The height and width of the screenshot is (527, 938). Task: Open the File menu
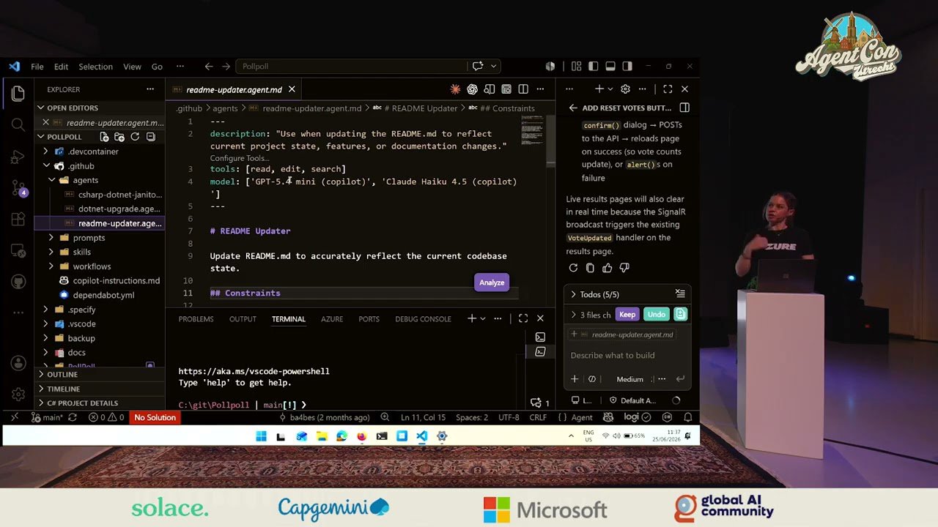tap(37, 67)
